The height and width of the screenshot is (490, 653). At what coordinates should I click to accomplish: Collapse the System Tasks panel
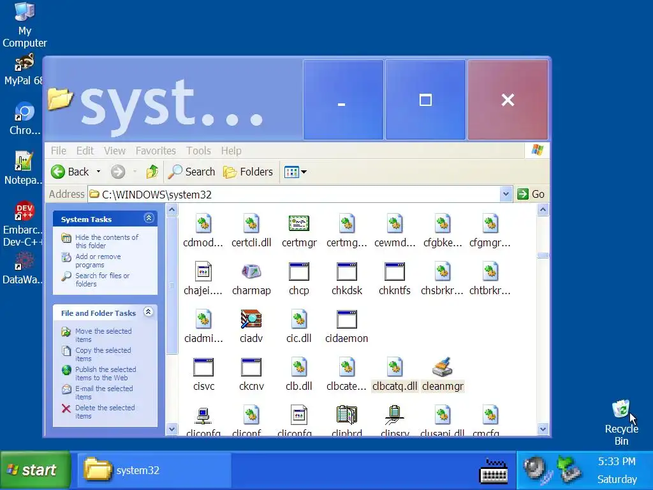coord(149,218)
